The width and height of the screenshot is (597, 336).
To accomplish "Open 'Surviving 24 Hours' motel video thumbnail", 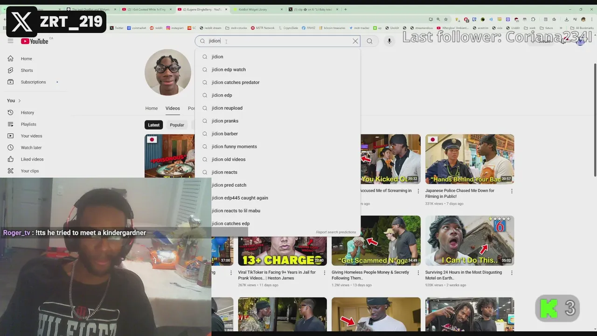I will pyautogui.click(x=470, y=240).
